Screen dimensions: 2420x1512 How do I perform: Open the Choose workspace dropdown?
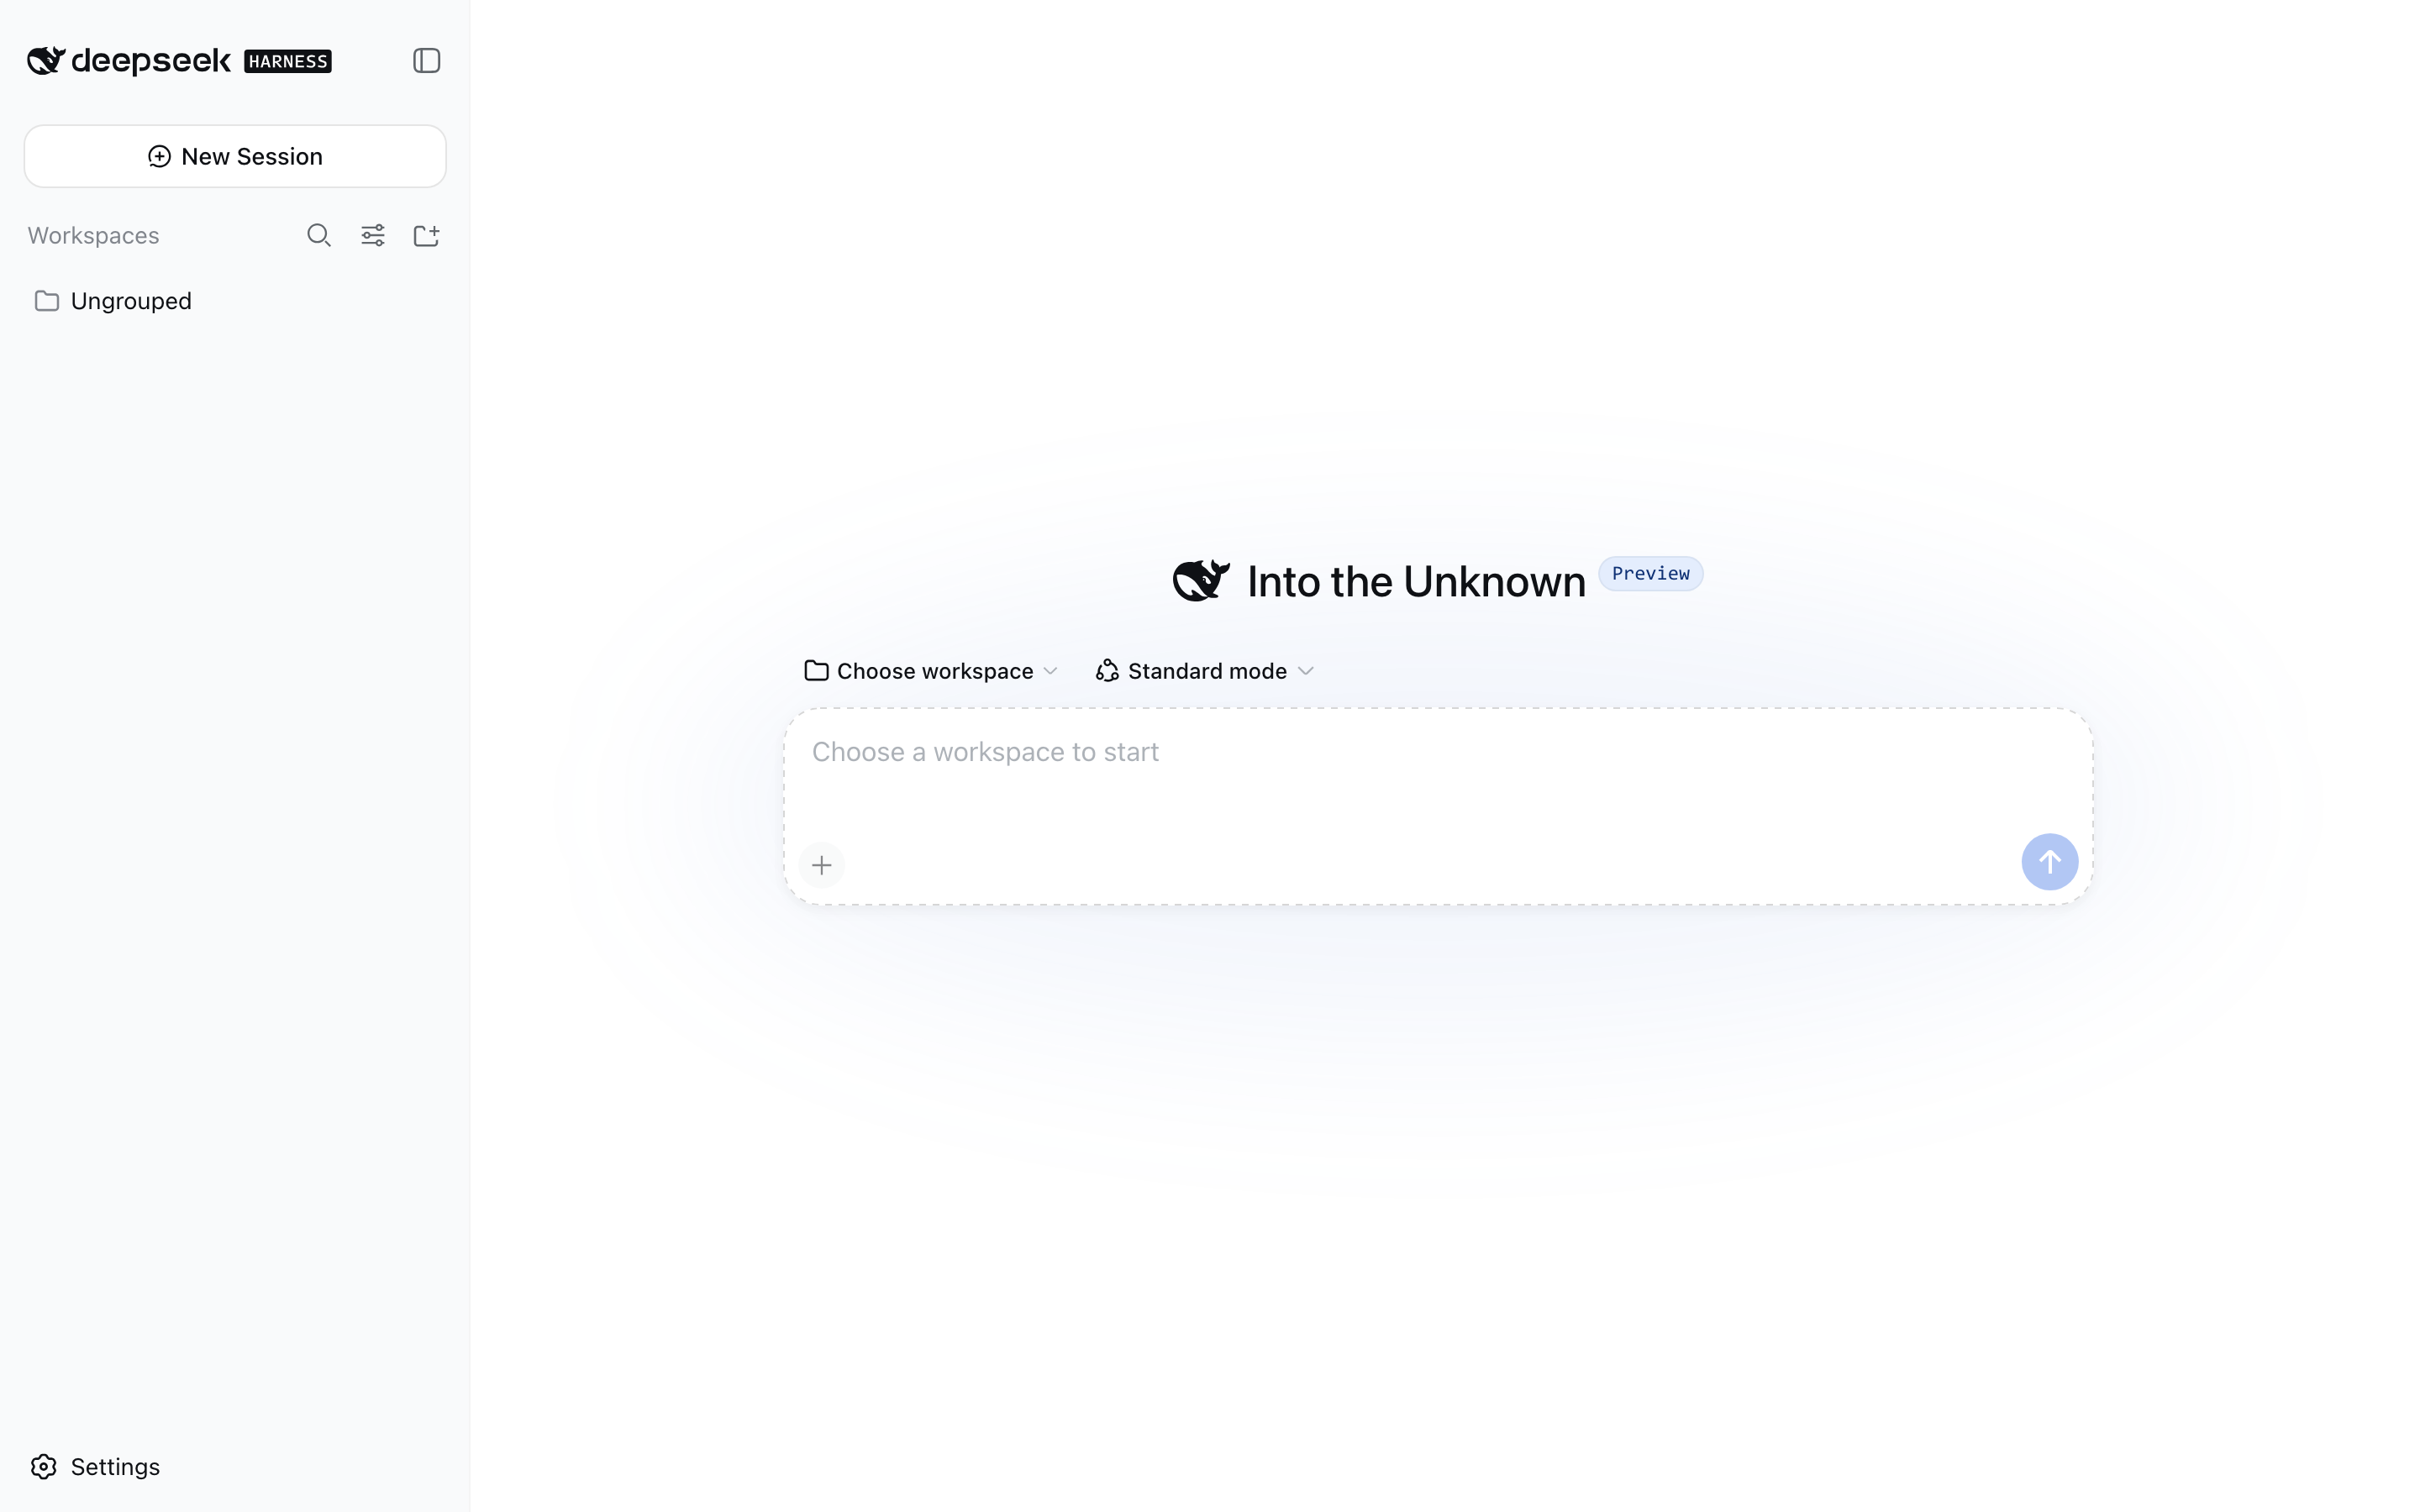click(x=931, y=671)
